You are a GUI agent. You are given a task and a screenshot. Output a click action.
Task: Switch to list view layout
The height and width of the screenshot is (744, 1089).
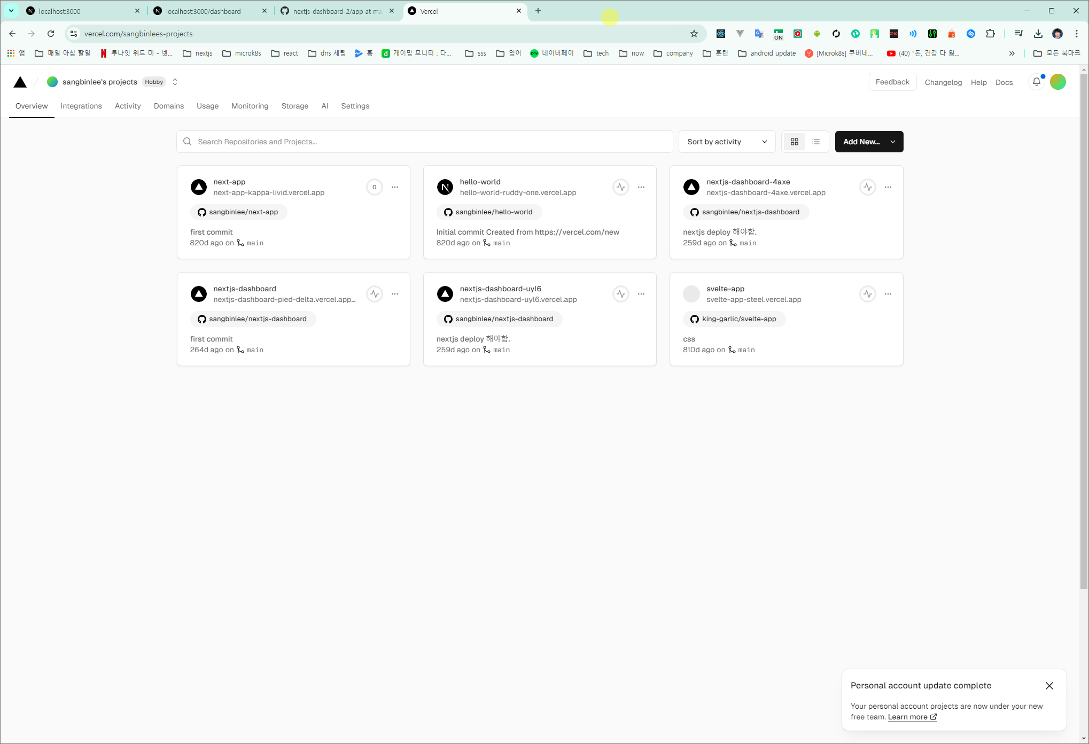[815, 142]
